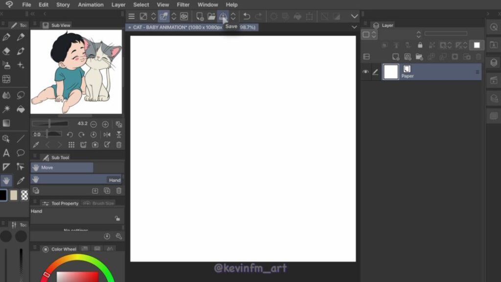This screenshot has width=501, height=282.
Task: Choose the Fill bucket tool
Action: coord(21,109)
